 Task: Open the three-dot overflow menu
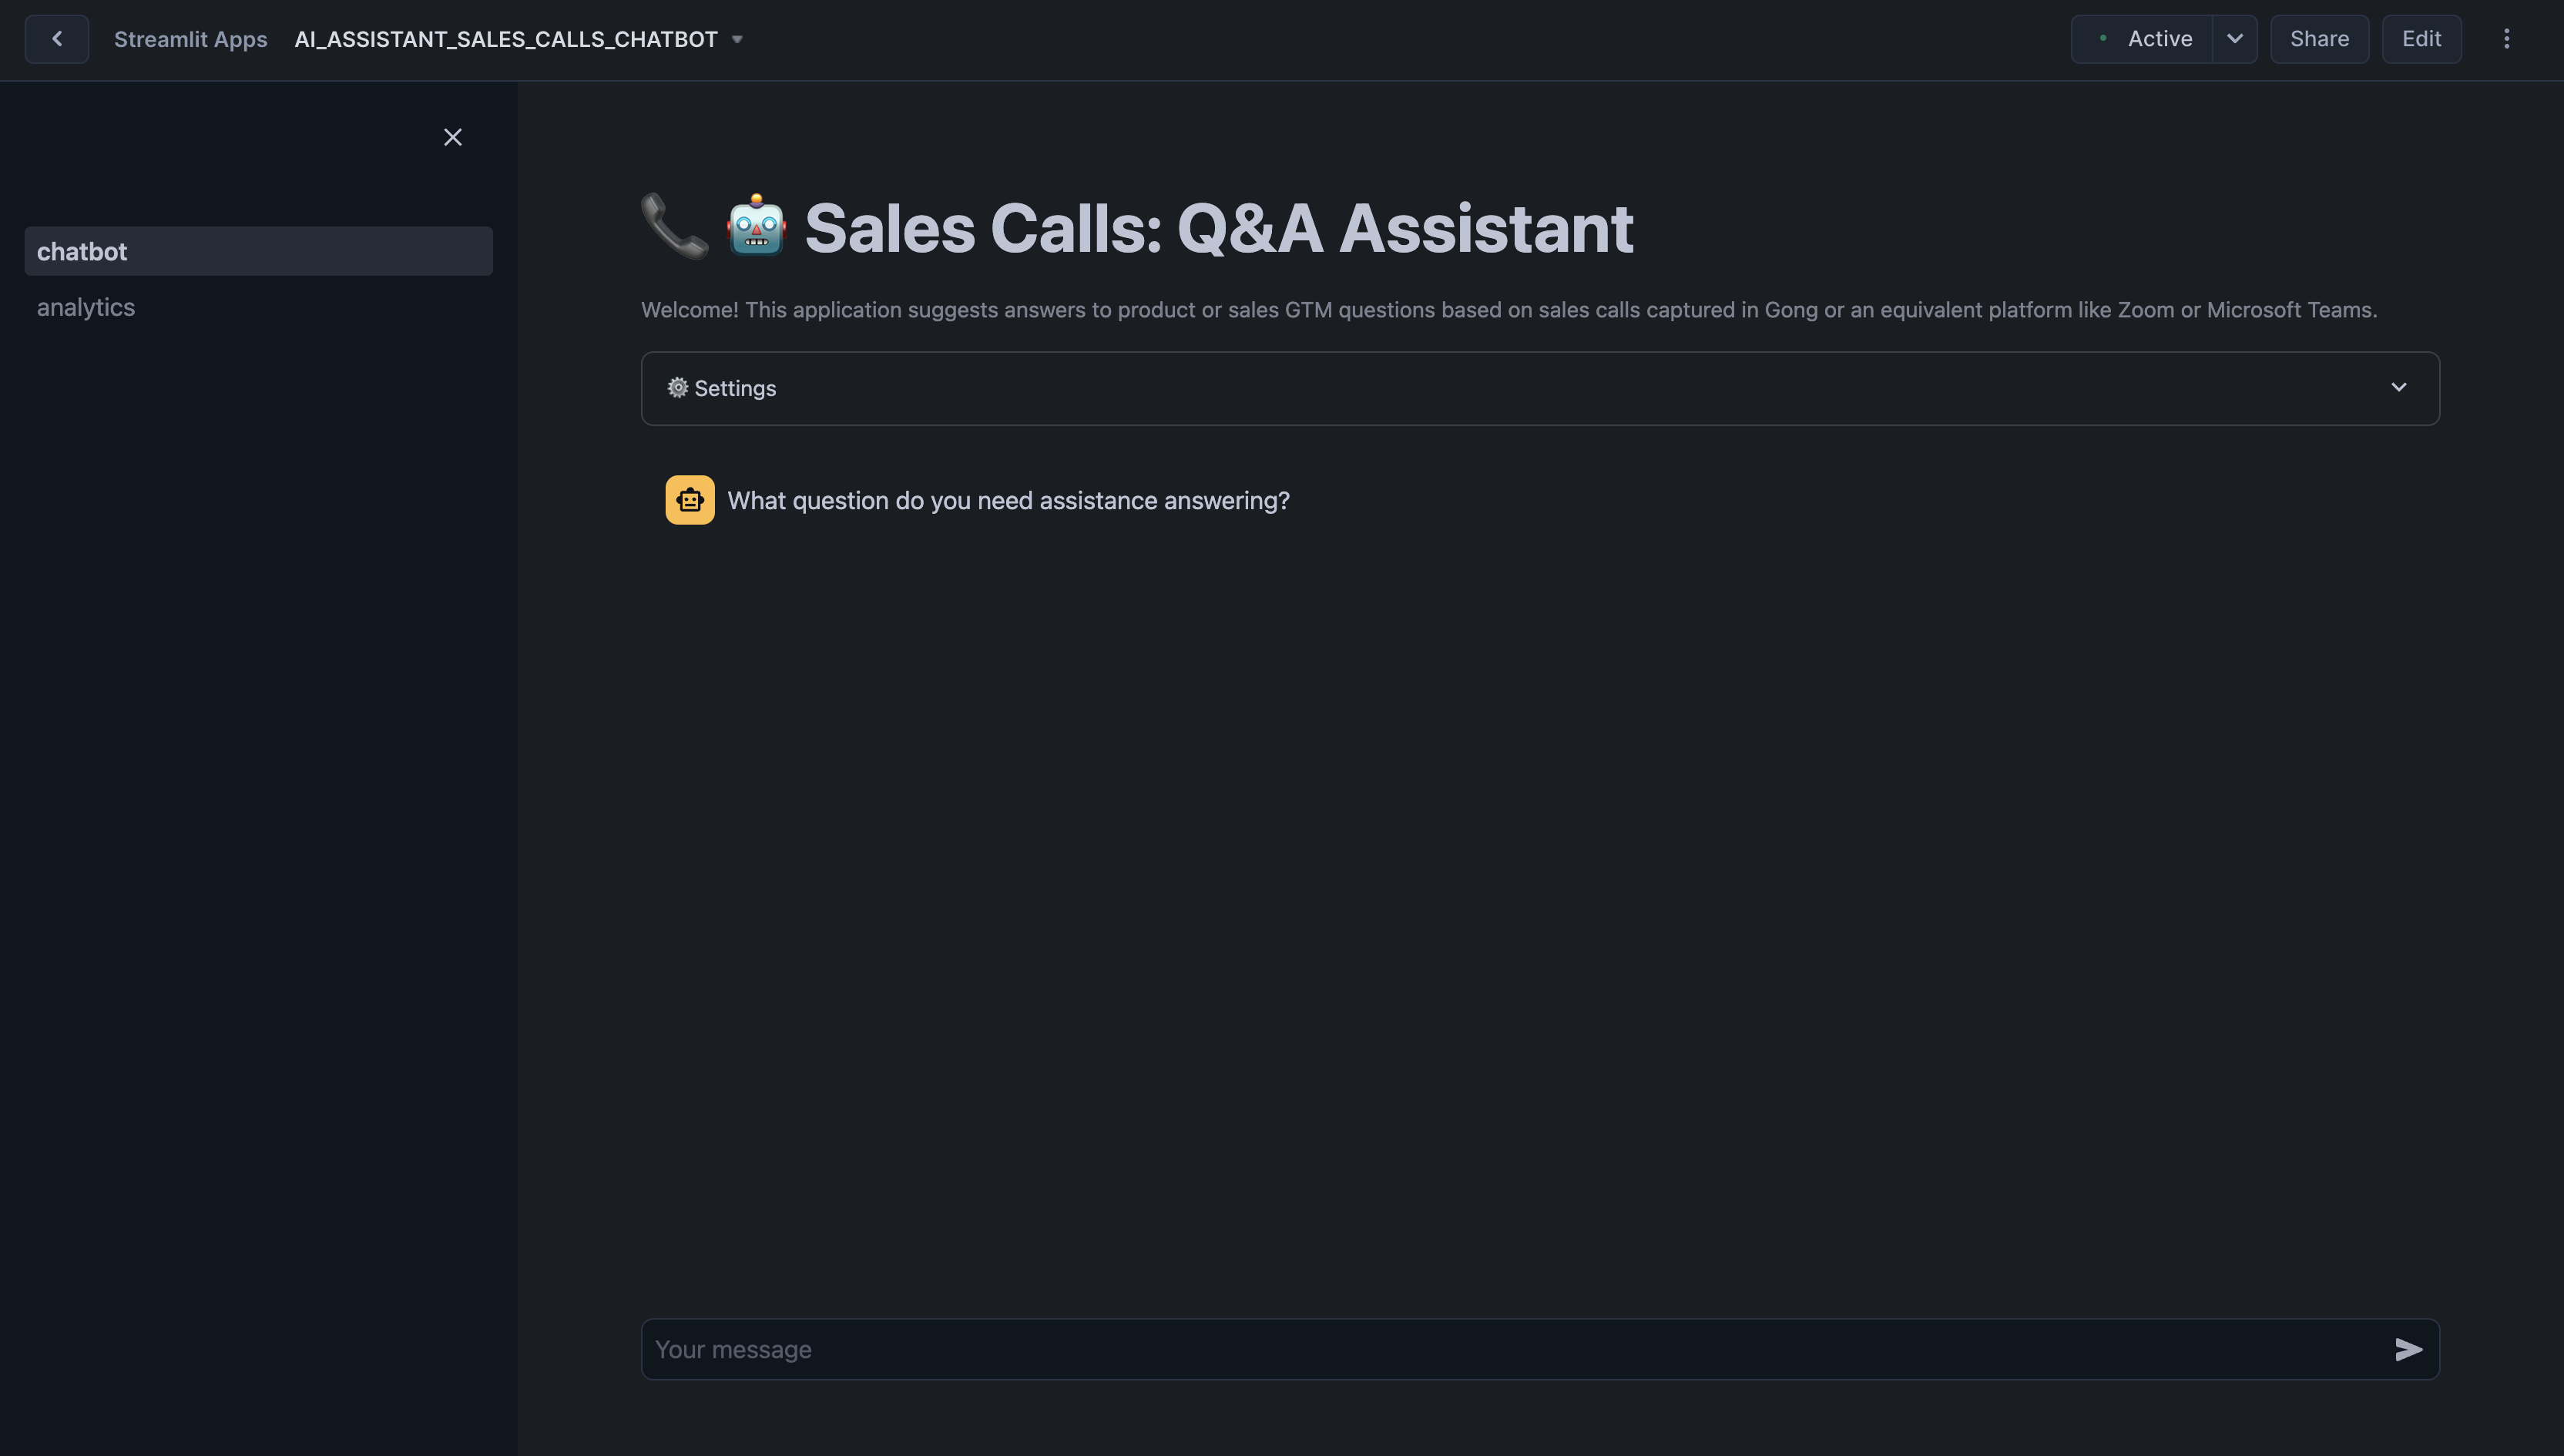(x=2507, y=39)
